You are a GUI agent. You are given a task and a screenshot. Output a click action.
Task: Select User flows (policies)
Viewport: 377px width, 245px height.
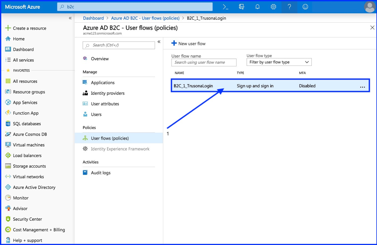coord(119,138)
